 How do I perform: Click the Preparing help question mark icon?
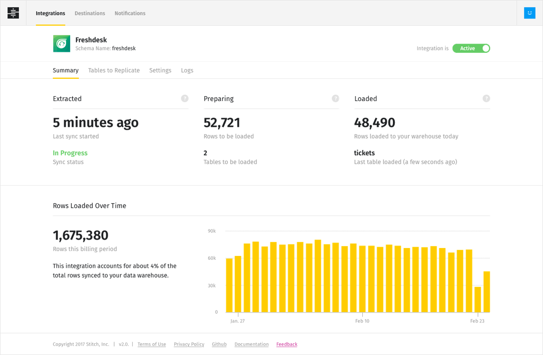(x=336, y=99)
